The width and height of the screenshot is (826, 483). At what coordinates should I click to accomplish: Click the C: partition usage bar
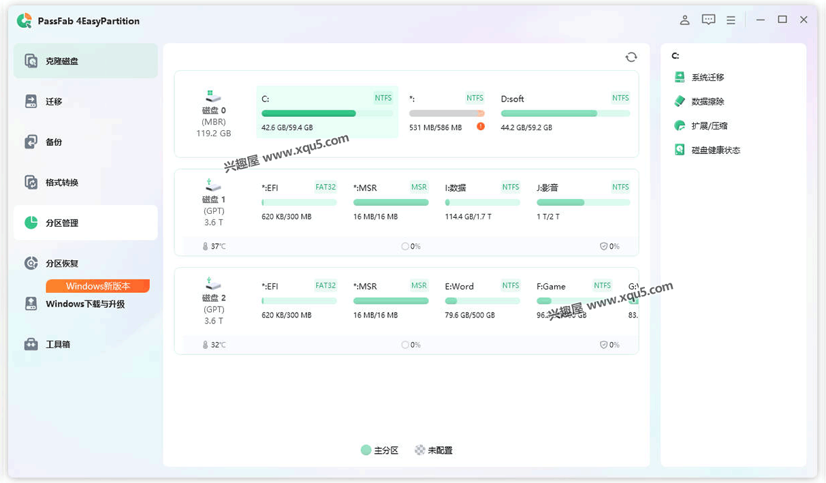[327, 113]
